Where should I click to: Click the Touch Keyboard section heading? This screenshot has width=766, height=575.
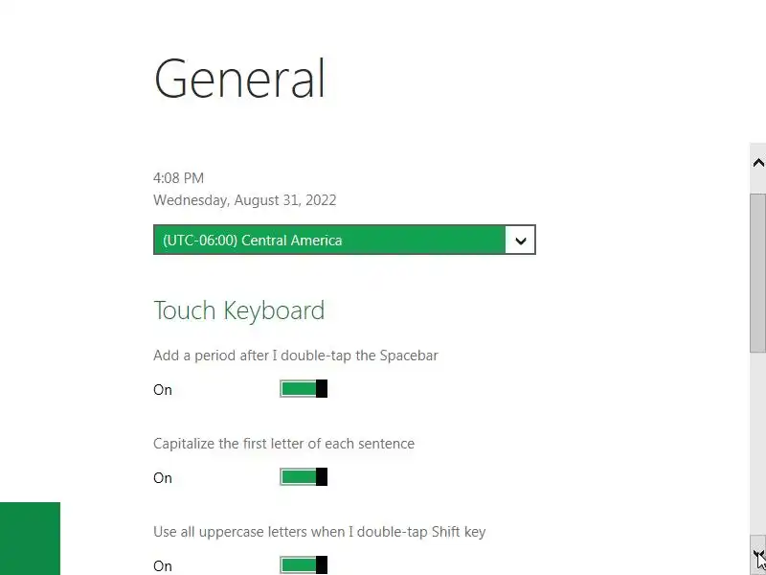point(238,310)
